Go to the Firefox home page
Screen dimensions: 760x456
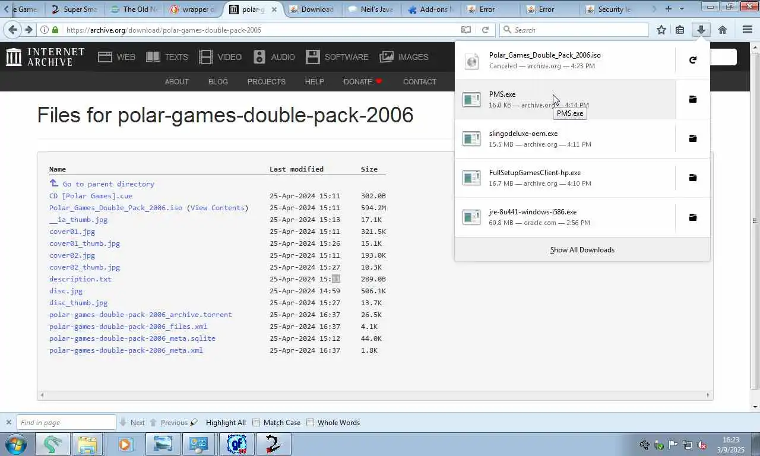pos(723,30)
